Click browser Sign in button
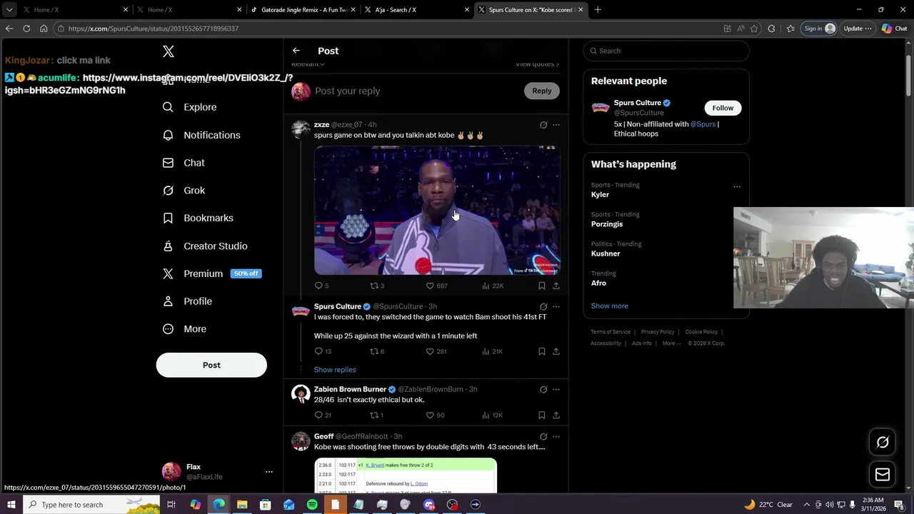The image size is (914, 514). [x=819, y=29]
